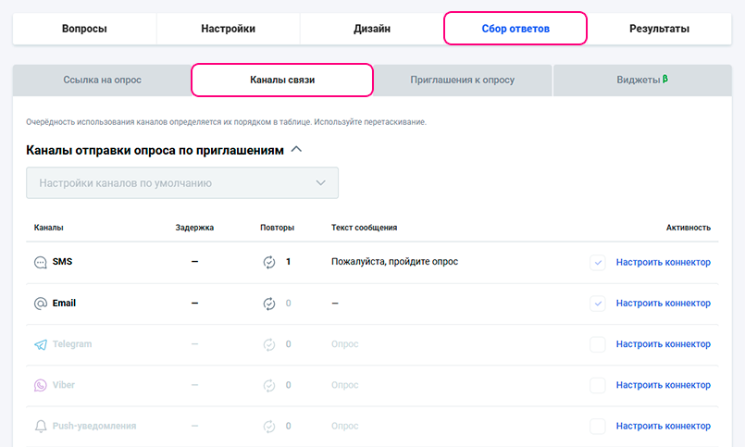This screenshot has width=745, height=447.
Task: Open the default channel settings dropdown
Action: tap(182, 183)
